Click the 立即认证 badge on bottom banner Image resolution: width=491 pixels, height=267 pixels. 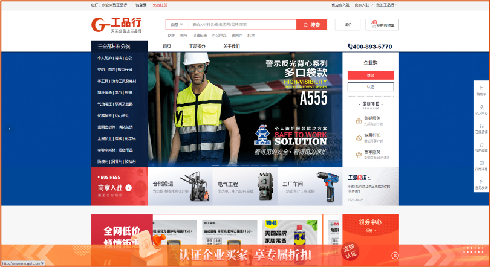pos(350,252)
